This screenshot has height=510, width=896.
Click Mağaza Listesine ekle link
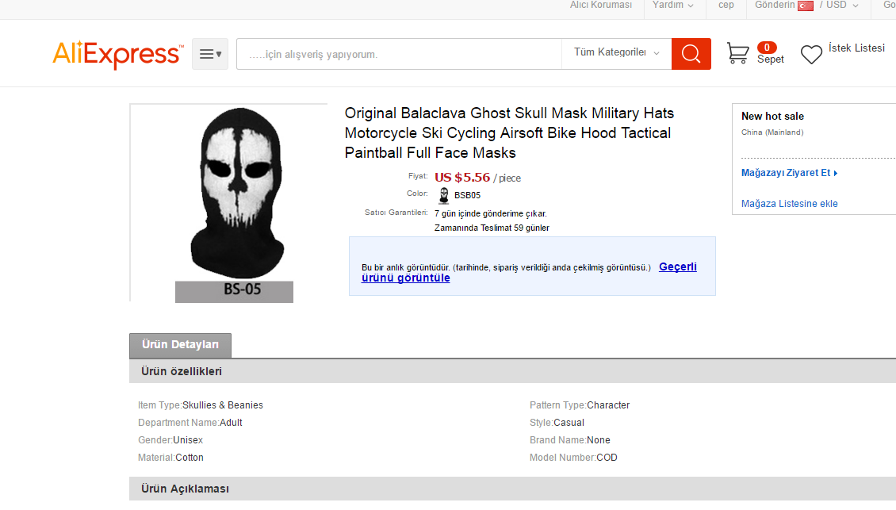point(789,204)
